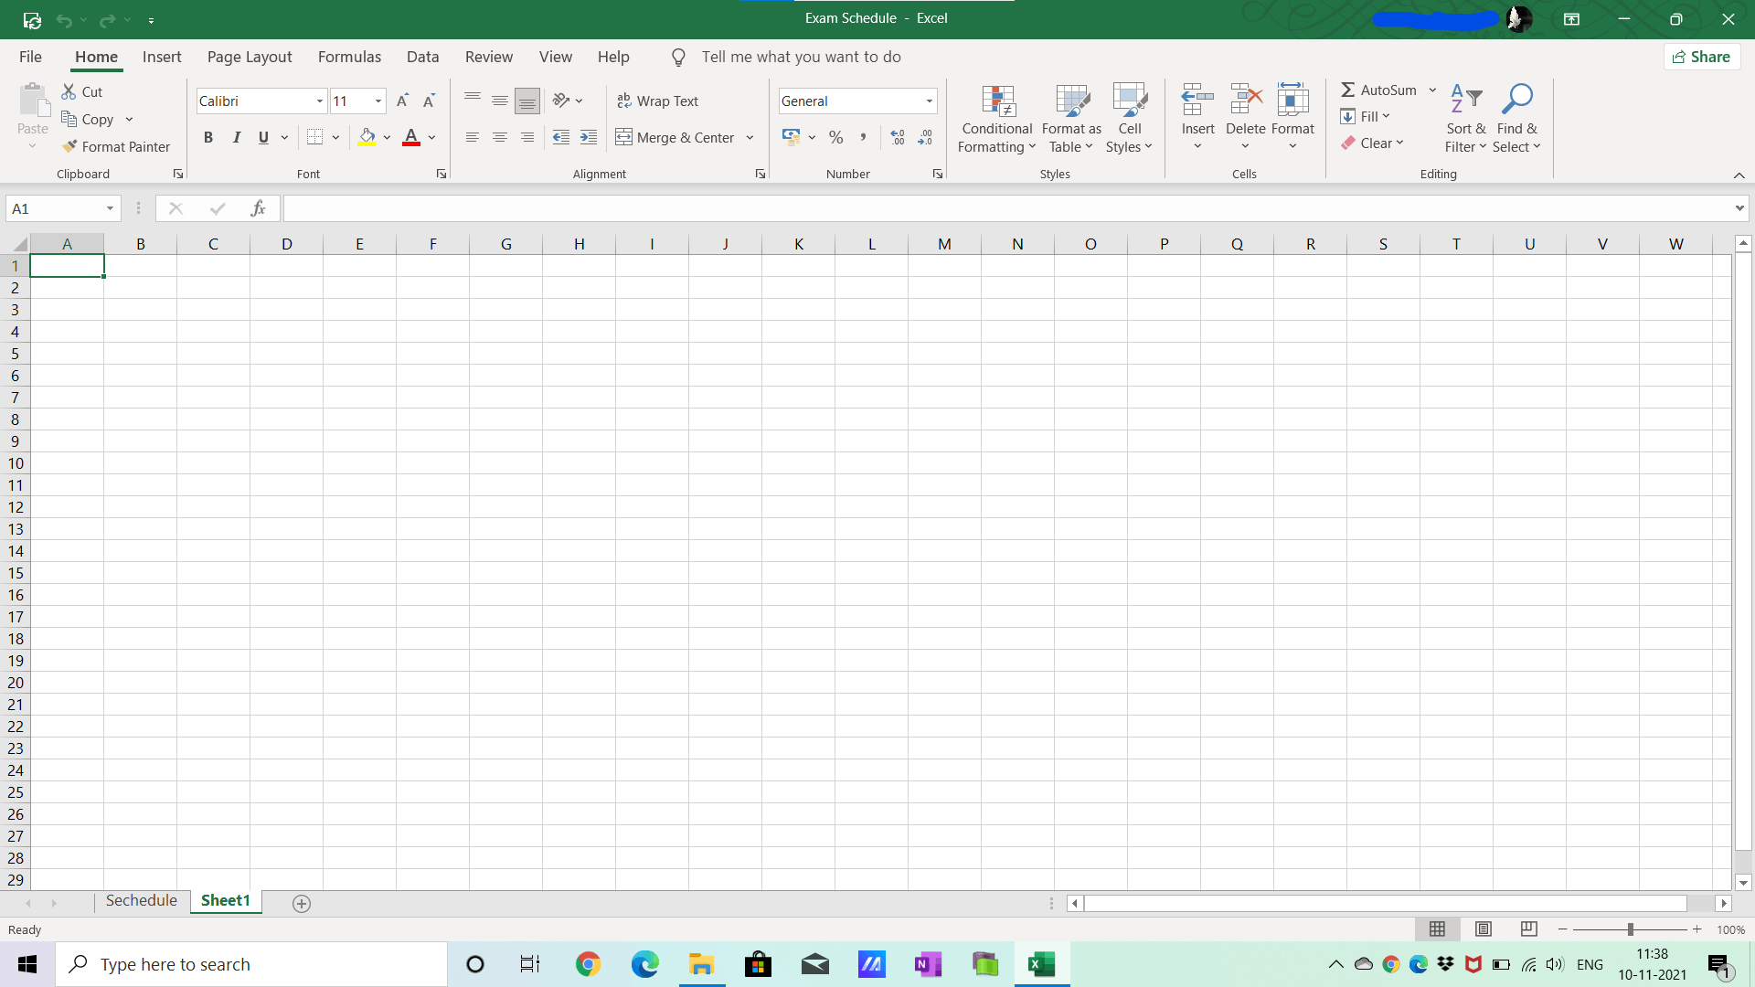
Task: Click the Increase Indent icon
Action: pyautogui.click(x=589, y=137)
